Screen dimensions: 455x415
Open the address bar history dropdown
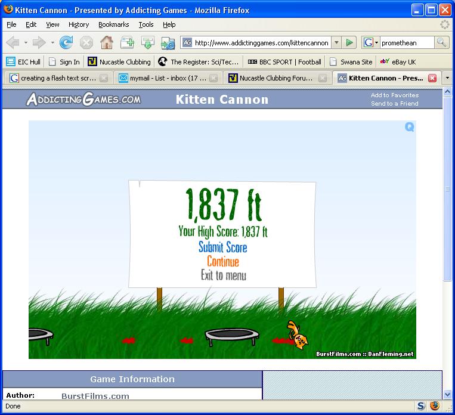pyautogui.click(x=336, y=42)
